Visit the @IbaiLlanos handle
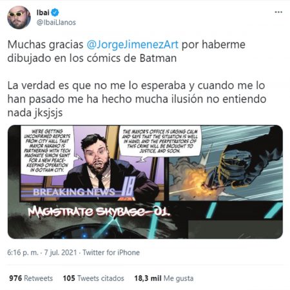This screenshot has height=290, width=290. 56,23
